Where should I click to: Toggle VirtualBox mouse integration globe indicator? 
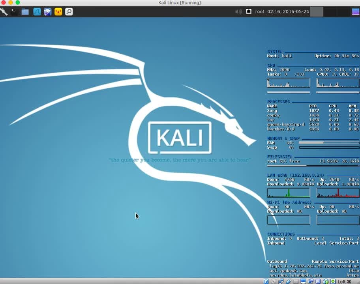(x=326, y=281)
